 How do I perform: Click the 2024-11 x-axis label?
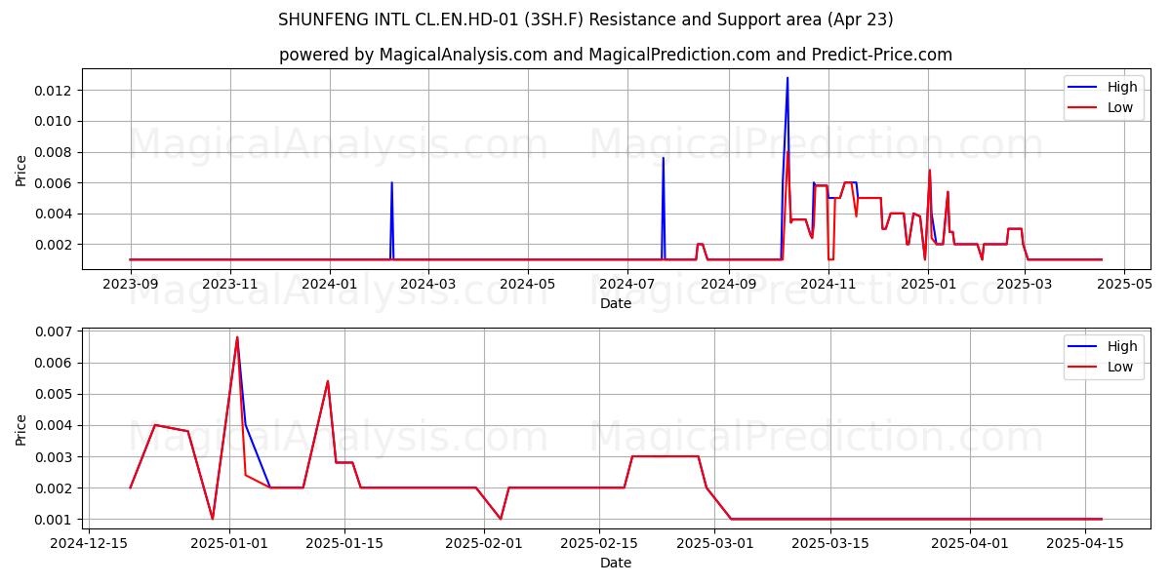point(828,284)
